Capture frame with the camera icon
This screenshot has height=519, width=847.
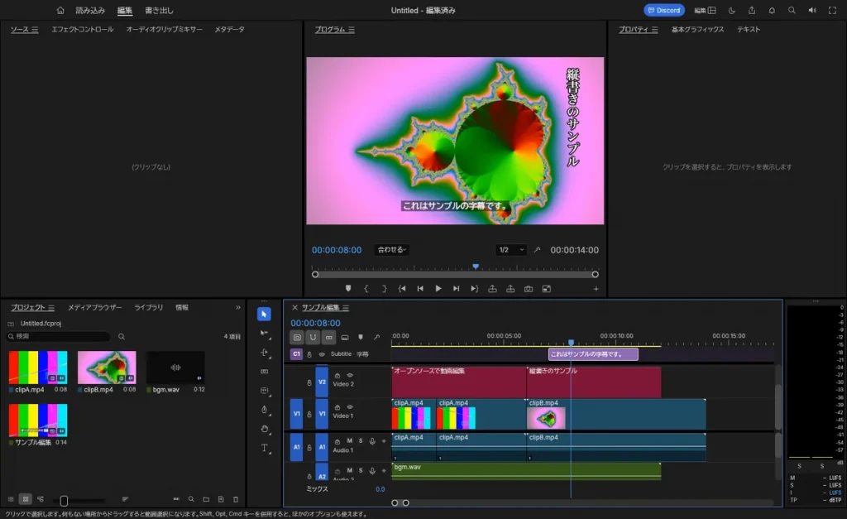529,289
